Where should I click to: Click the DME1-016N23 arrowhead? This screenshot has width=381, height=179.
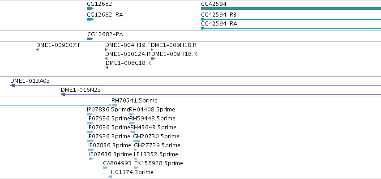pos(63,94)
